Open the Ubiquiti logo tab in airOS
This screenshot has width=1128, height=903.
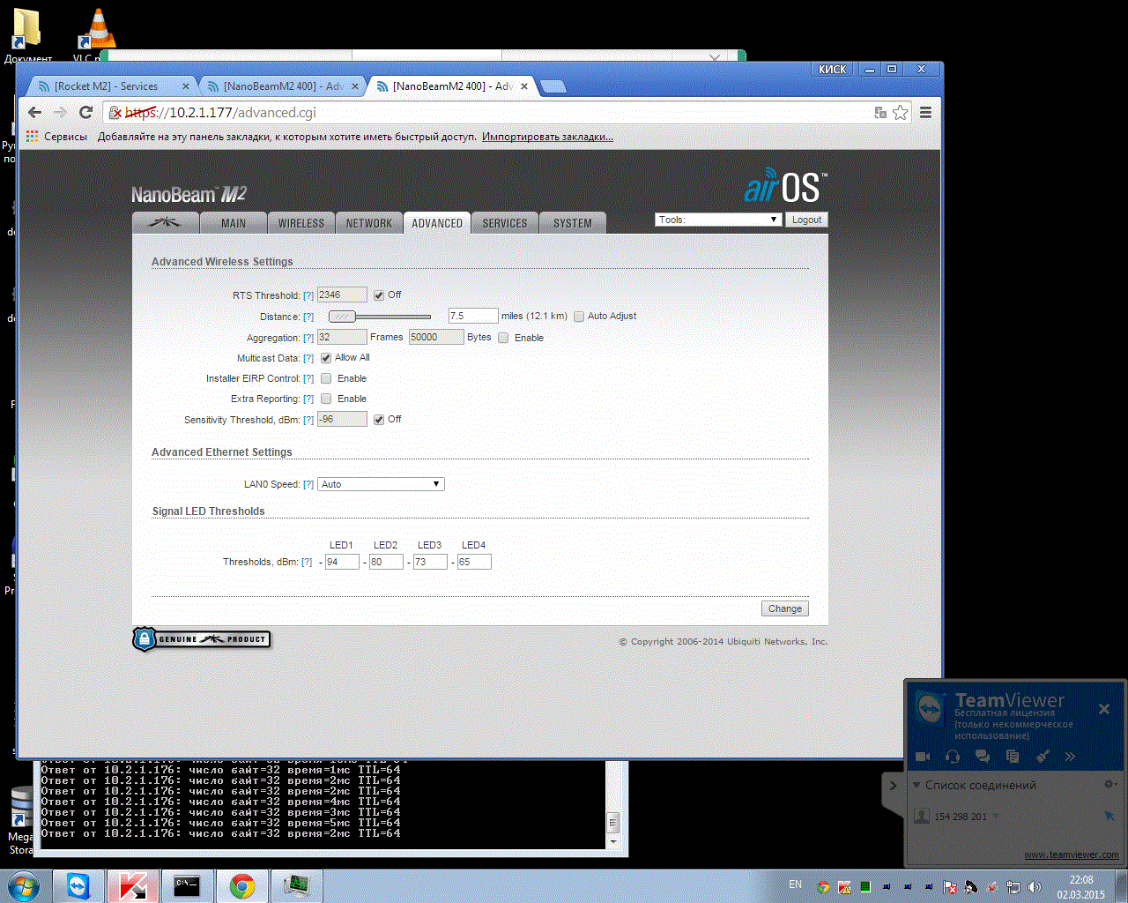(x=165, y=223)
